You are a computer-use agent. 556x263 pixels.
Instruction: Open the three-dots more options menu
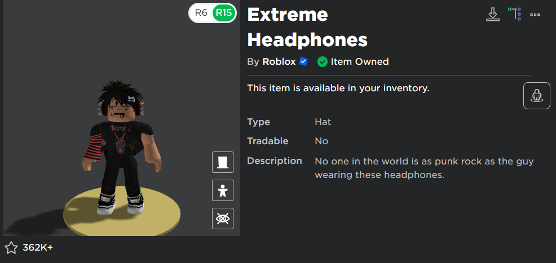click(x=535, y=15)
